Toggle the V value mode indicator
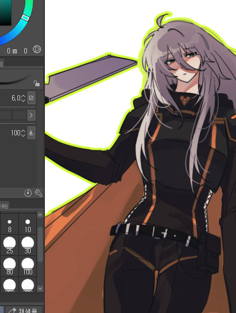Image resolution: width=236 pixels, height=313 pixels. coord(15,51)
